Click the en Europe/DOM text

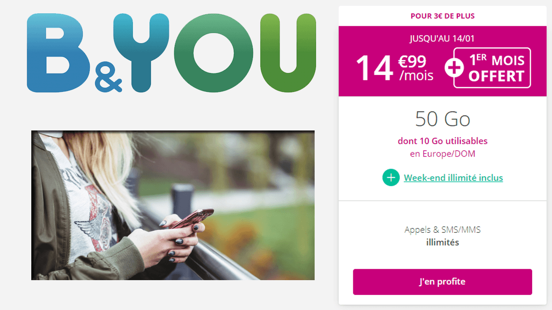[x=443, y=154]
